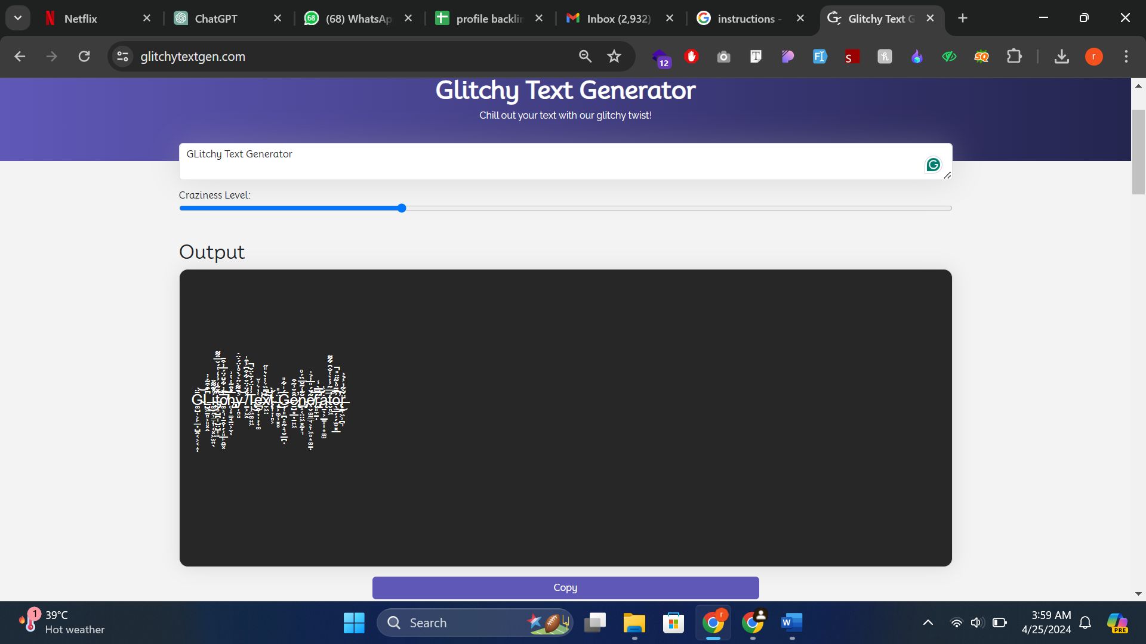Open the three-dot Chrome menu

(x=1126, y=57)
